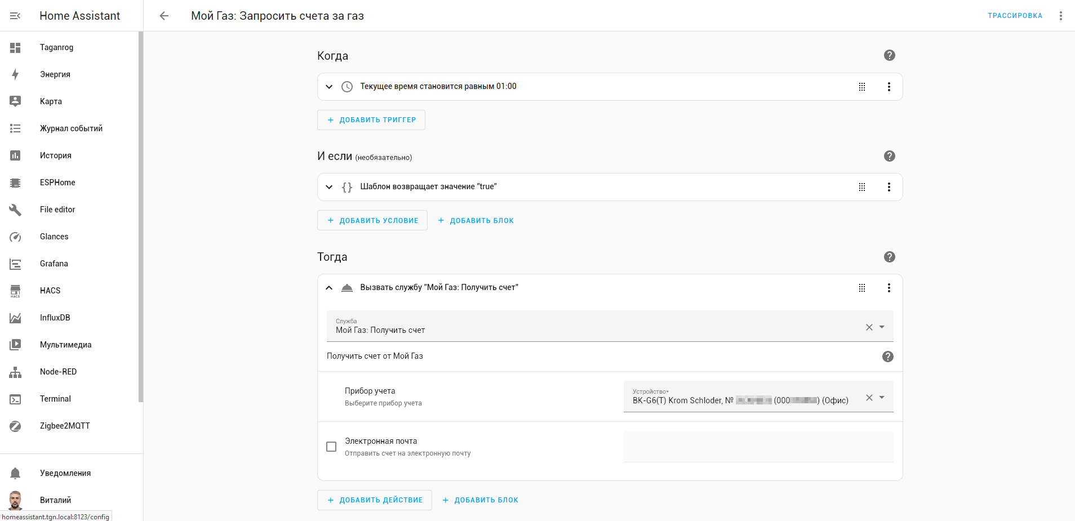Image resolution: width=1075 pixels, height=521 pixels.
Task: Clear the Служба field with X
Action: 869,327
